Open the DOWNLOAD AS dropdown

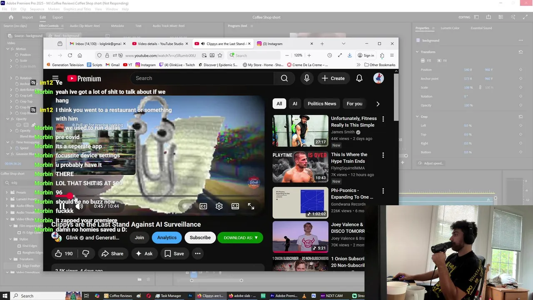click(240, 237)
